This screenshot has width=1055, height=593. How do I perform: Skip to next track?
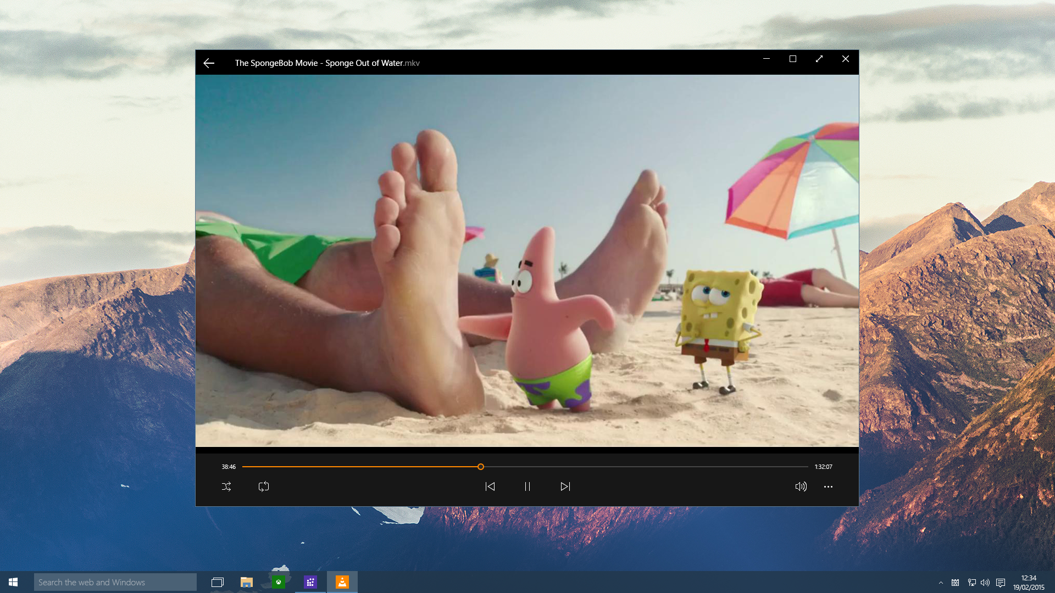click(565, 486)
